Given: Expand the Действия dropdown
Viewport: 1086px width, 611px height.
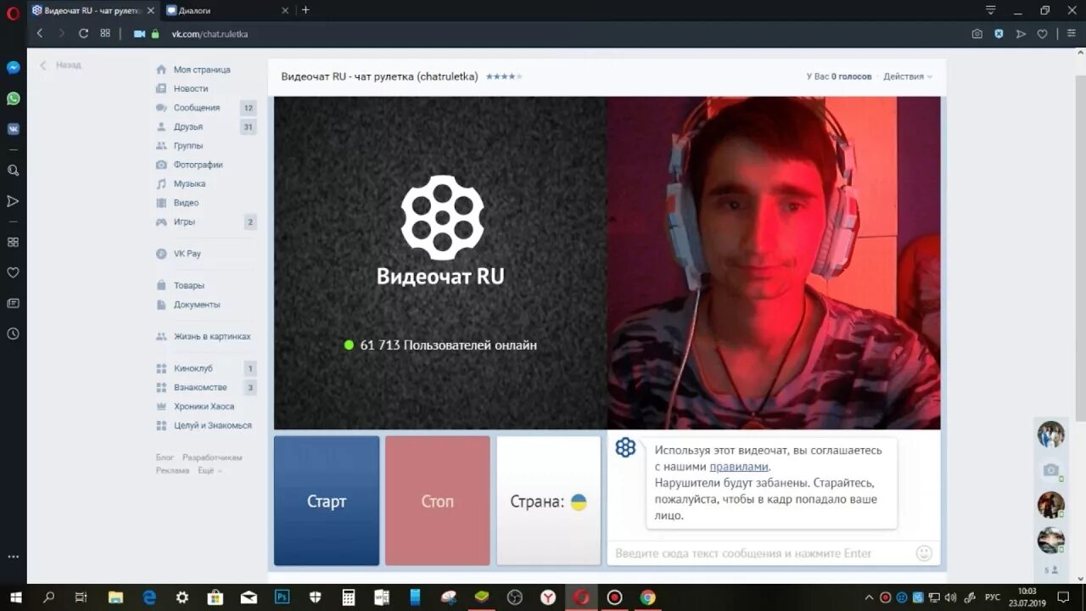Looking at the screenshot, I should pos(908,76).
